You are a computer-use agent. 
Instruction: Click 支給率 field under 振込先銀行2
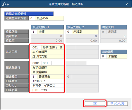click(82, 41)
